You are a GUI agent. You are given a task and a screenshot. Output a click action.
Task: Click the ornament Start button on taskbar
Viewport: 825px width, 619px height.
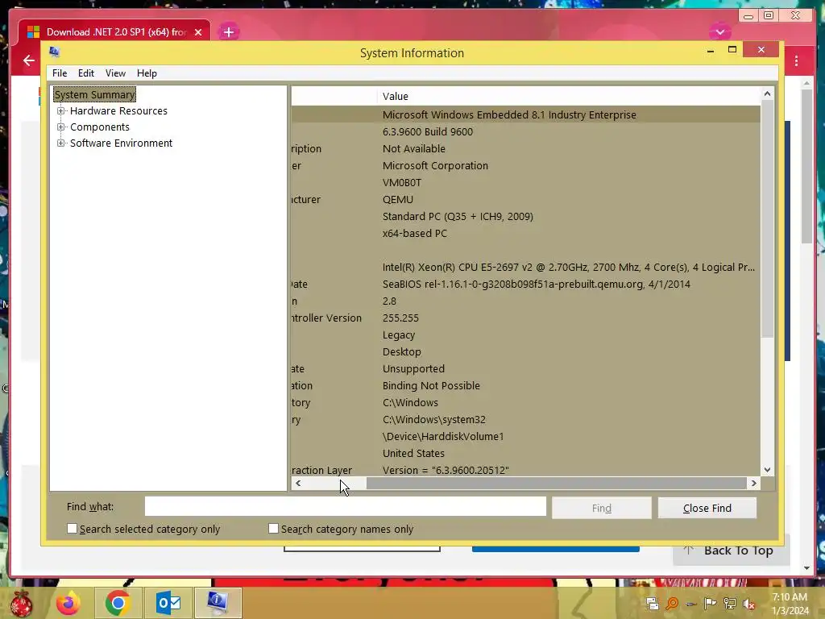[21, 603]
